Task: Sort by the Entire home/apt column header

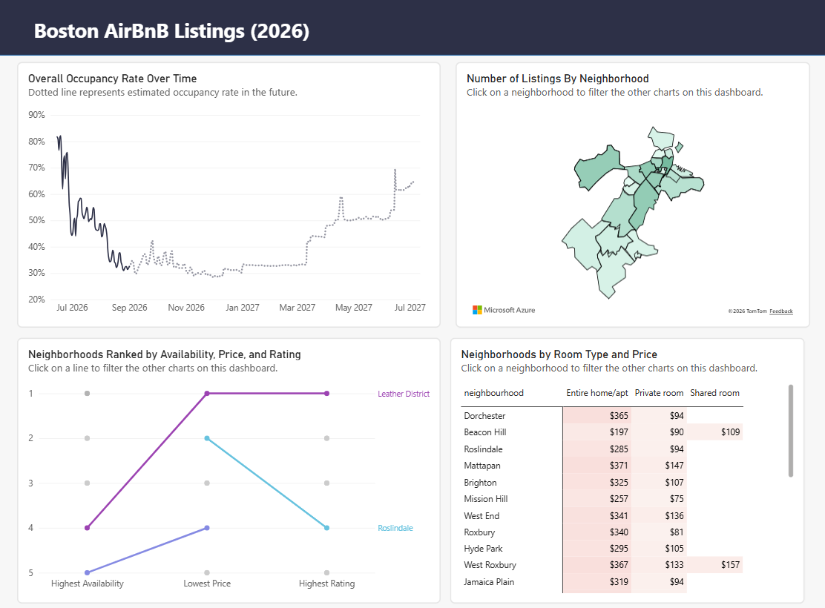Action: [596, 393]
